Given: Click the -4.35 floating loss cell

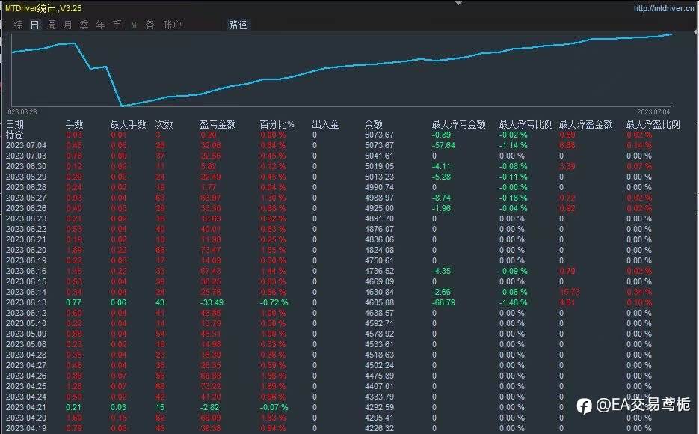Looking at the screenshot, I should pyautogui.click(x=441, y=271).
